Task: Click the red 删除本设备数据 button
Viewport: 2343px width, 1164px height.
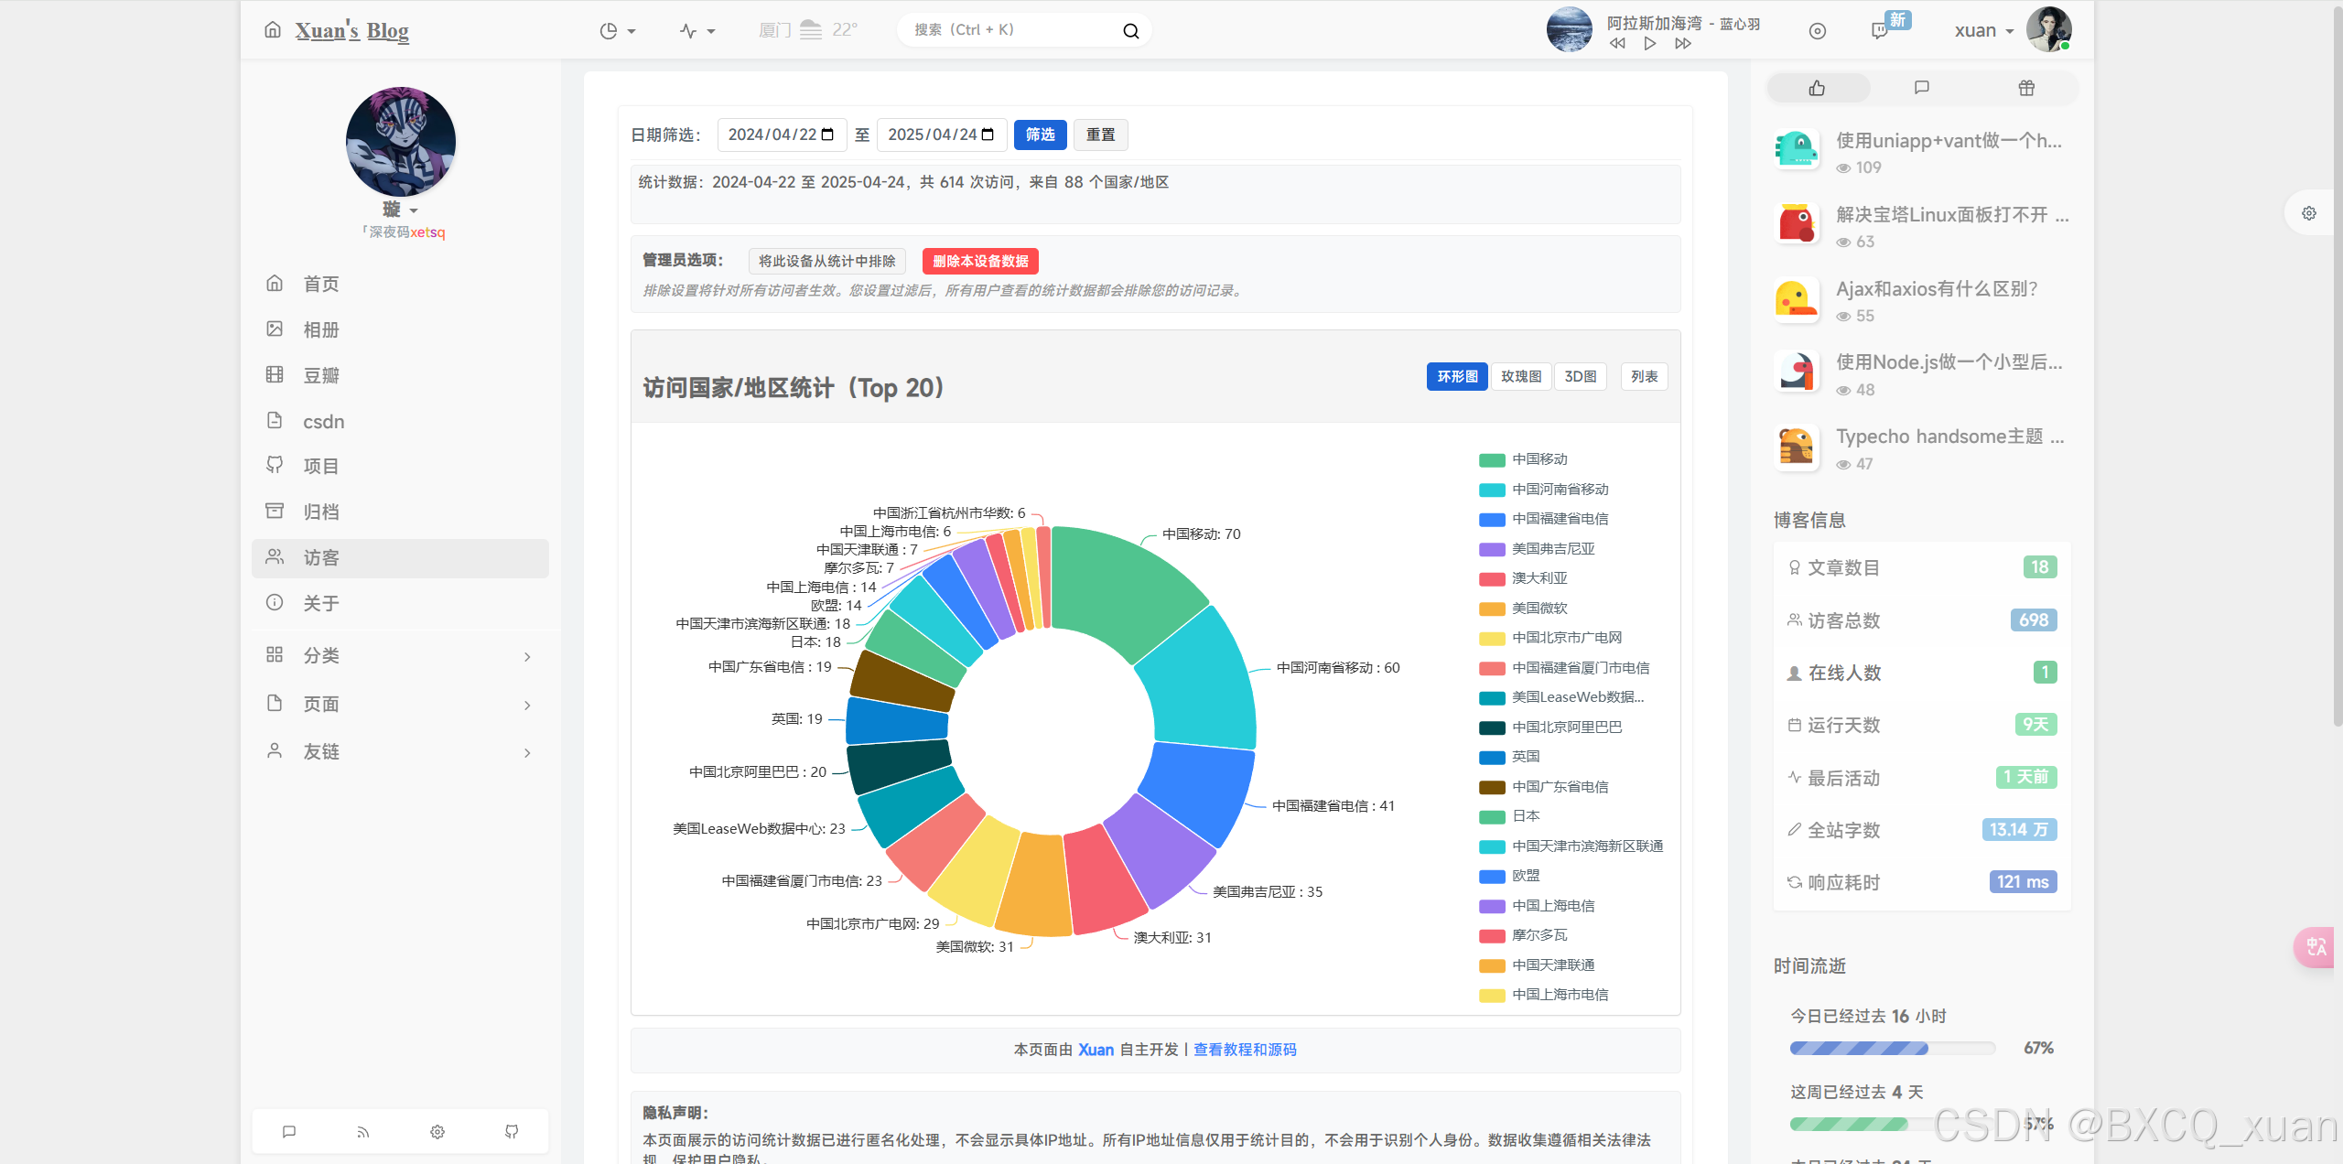Action: [x=979, y=262]
